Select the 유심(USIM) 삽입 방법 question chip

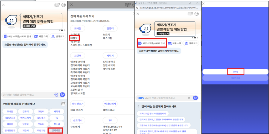pos(164,125)
